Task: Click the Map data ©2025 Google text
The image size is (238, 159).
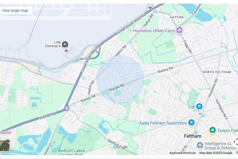Action: click(x=216, y=153)
